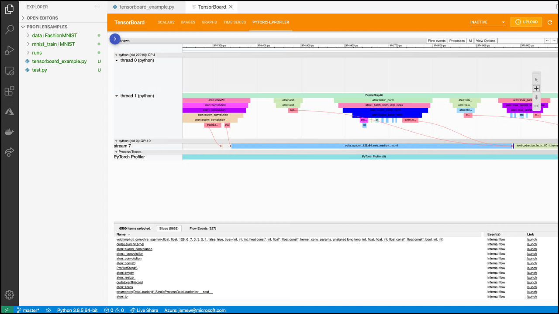
Task: Open the Search view in activity bar
Action: (x=9, y=30)
